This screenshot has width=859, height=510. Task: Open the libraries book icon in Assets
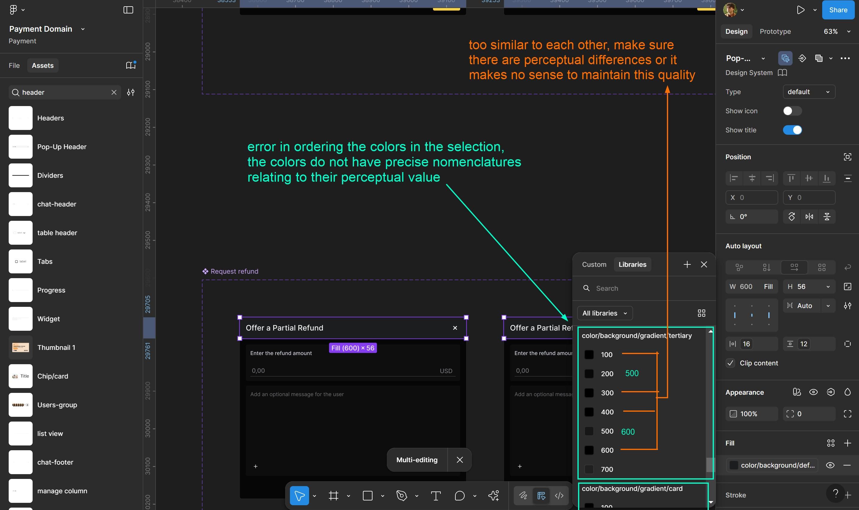click(130, 65)
